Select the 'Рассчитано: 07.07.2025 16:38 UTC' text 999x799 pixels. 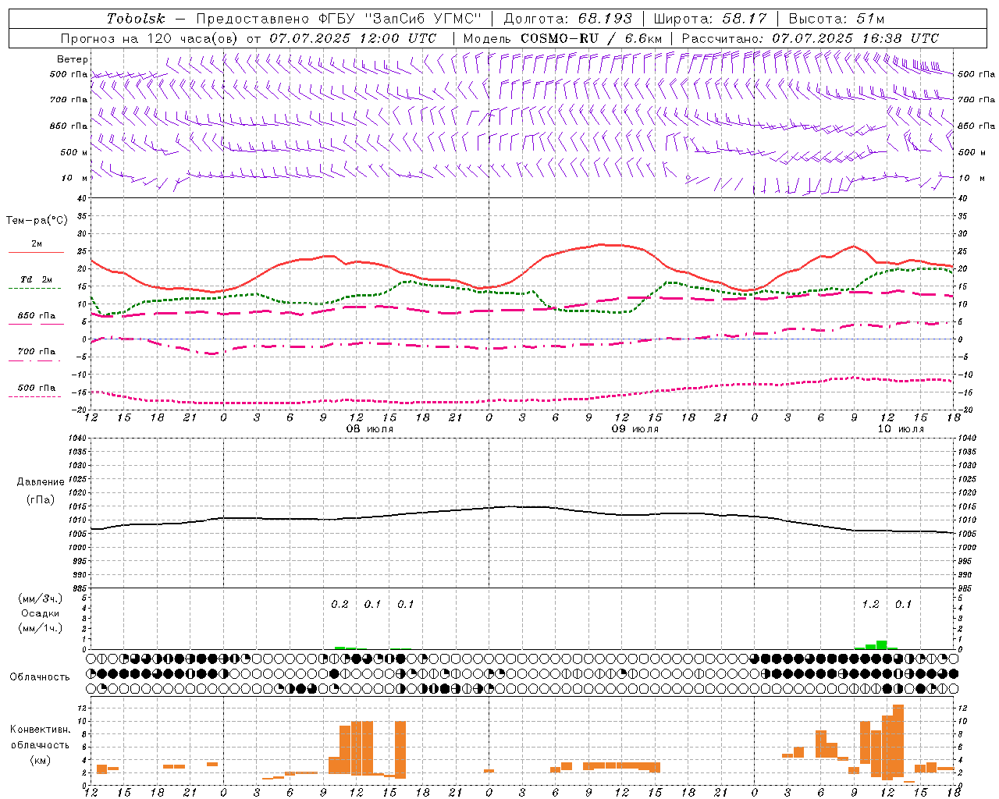810,38
